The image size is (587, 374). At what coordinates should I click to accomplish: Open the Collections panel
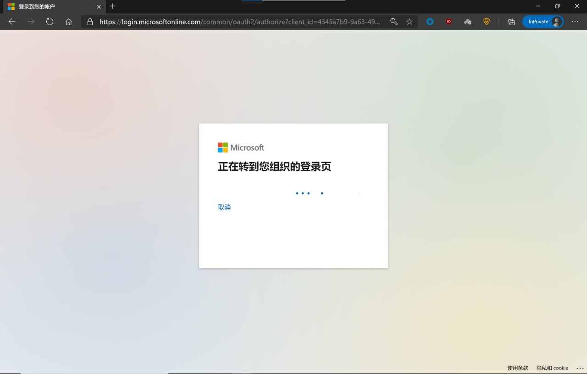click(511, 22)
